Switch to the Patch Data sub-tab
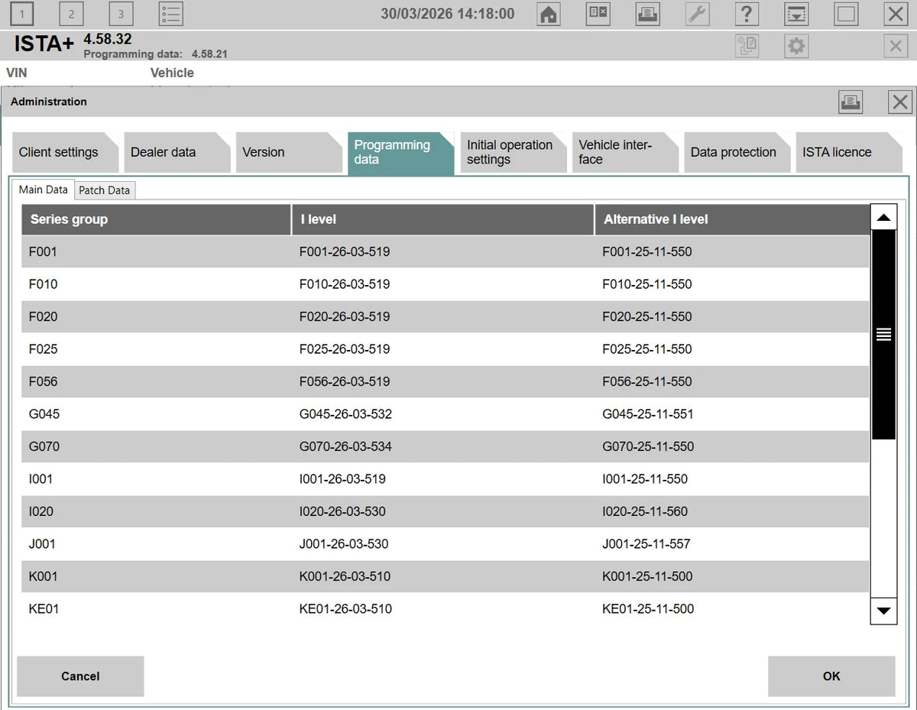The width and height of the screenshot is (917, 710). coord(105,190)
